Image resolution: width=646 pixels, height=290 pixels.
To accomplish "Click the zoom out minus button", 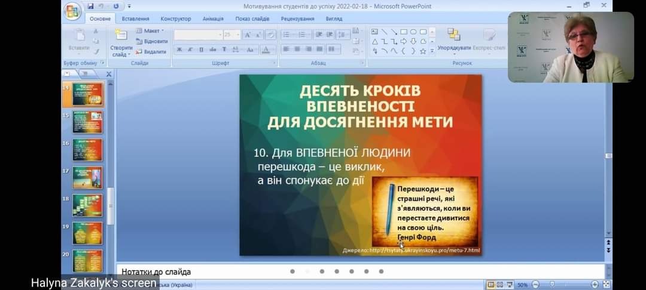I will tap(536, 285).
